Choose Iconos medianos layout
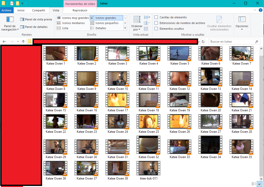This screenshot has height=187, width=264. [71, 23]
